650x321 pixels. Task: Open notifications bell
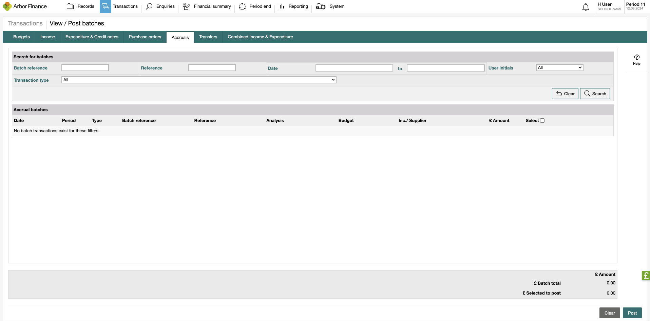[x=586, y=7]
